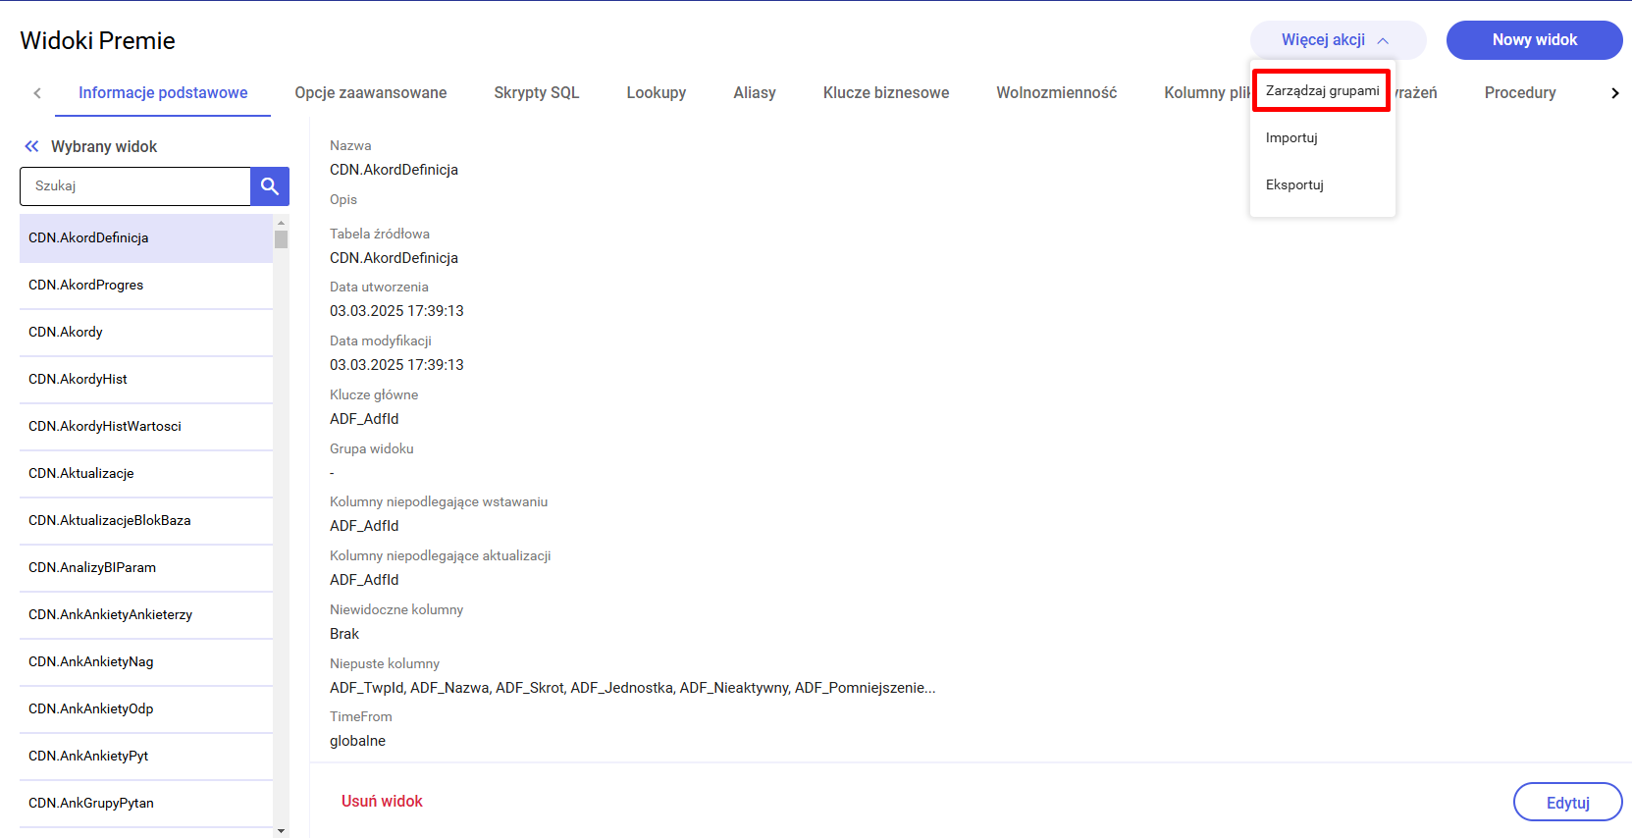Select CDN.Aktualizacje view row
Viewport: 1632px width, 838px height.
pyautogui.click(x=146, y=474)
